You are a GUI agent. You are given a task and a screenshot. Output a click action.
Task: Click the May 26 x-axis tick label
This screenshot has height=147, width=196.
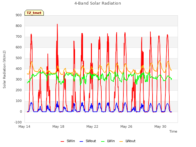pos(126,126)
